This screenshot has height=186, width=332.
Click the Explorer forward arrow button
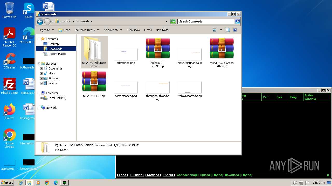click(x=47, y=21)
